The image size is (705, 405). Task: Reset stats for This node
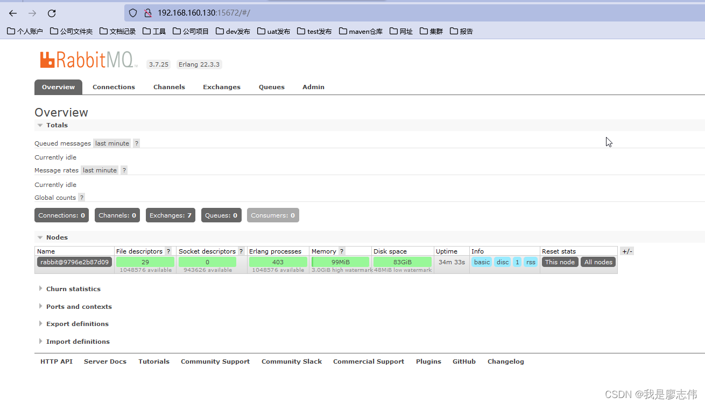pos(560,262)
